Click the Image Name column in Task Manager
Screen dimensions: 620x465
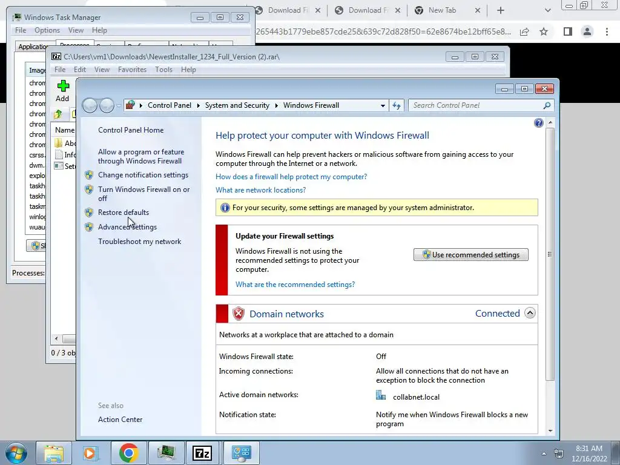point(36,70)
